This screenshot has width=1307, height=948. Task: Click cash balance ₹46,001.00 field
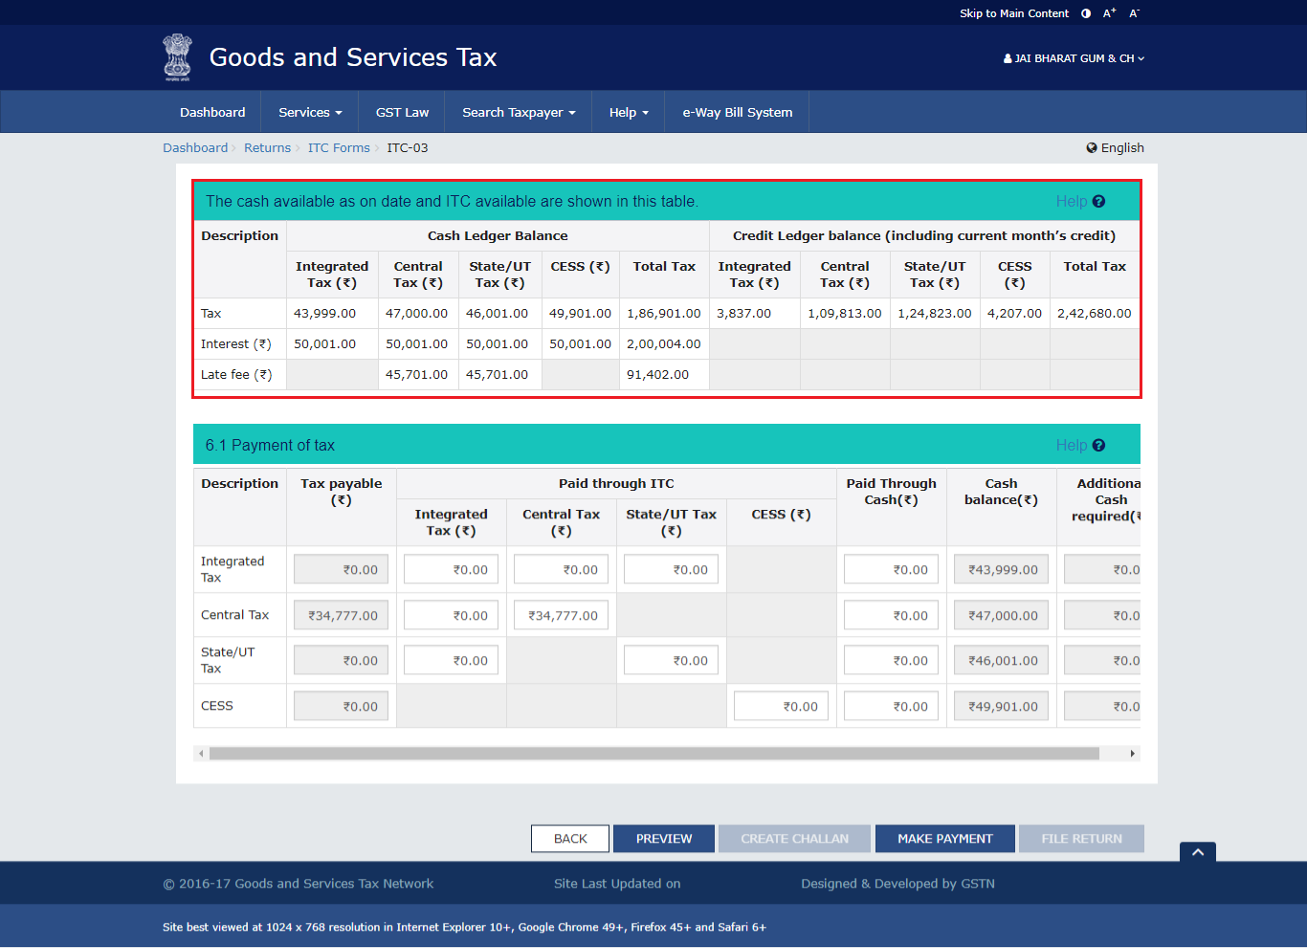point(1001,661)
